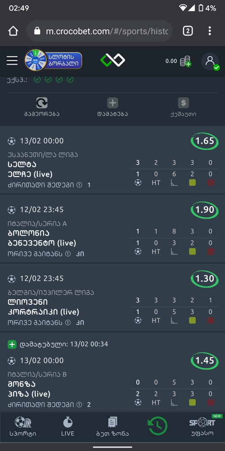225x451 pixels.
Task: Tap the 1.65 odds circle
Action: point(205,141)
